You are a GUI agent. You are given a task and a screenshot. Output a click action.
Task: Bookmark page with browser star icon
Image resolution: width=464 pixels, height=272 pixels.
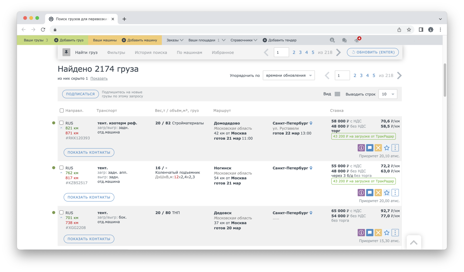409,30
